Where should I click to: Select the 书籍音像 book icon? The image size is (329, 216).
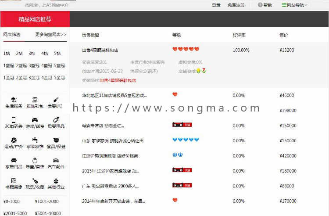pyautogui.click(x=14, y=180)
